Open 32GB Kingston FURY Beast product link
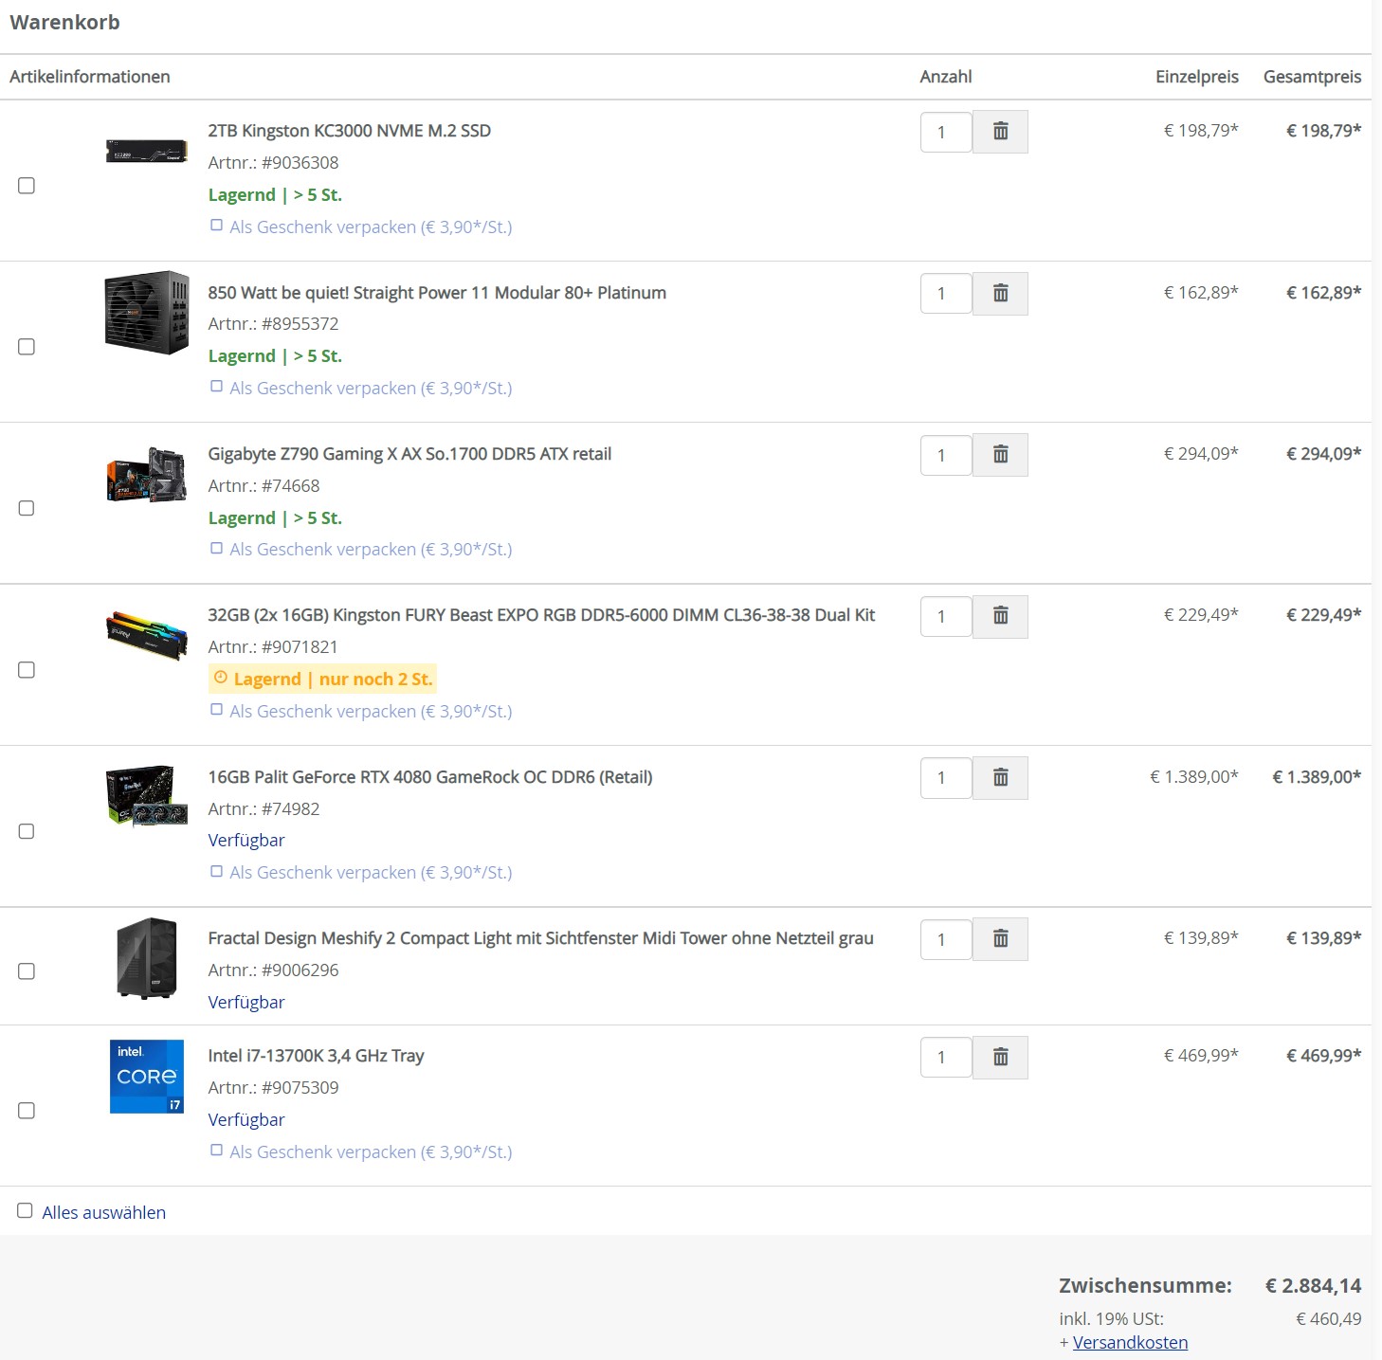Screen dimensions: 1382x1360 (x=541, y=615)
